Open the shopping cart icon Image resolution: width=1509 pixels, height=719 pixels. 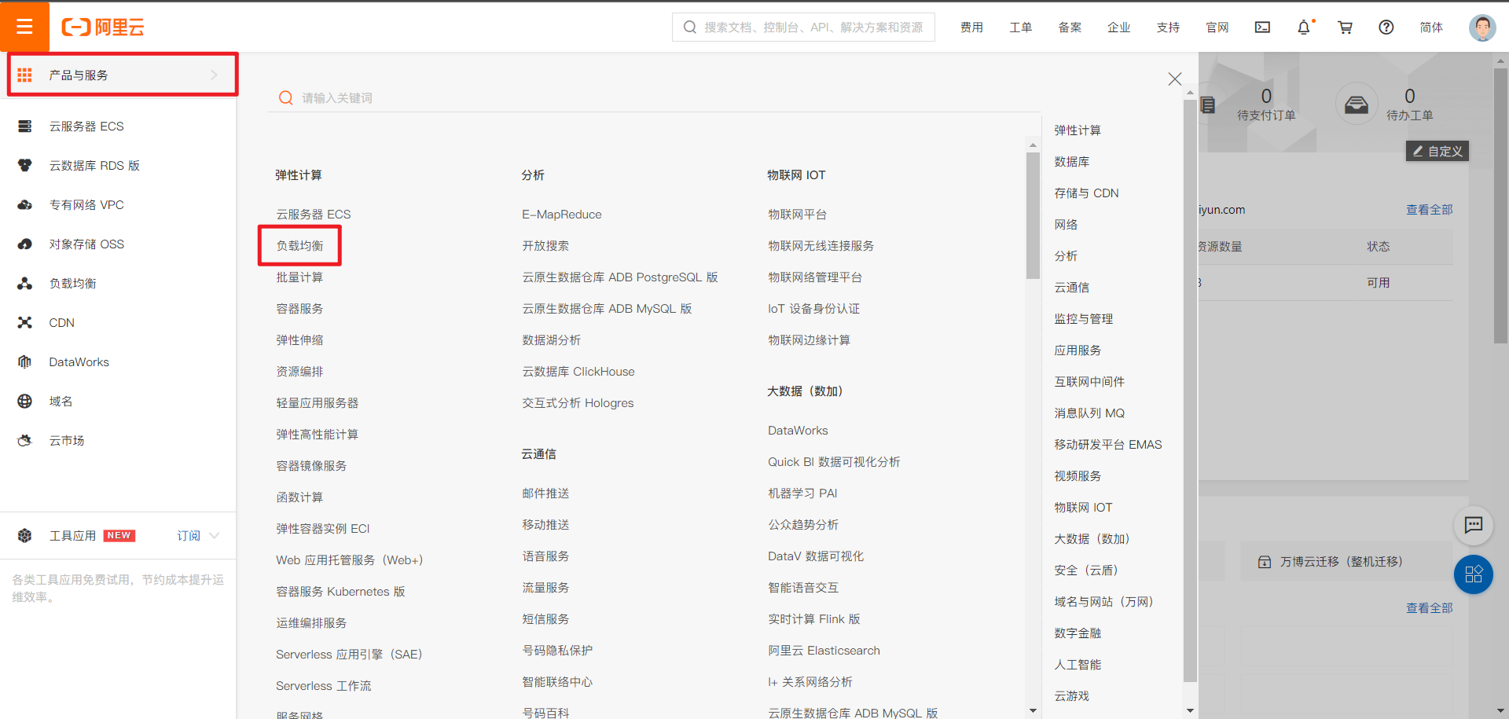pos(1345,28)
